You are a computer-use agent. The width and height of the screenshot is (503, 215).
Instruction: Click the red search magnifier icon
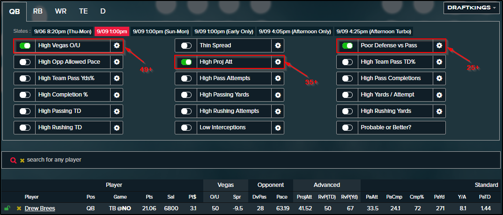pos(13,160)
